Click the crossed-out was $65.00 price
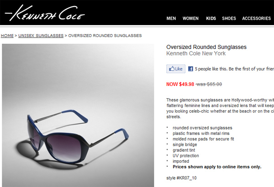This screenshot has height=187, width=274. [209, 84]
